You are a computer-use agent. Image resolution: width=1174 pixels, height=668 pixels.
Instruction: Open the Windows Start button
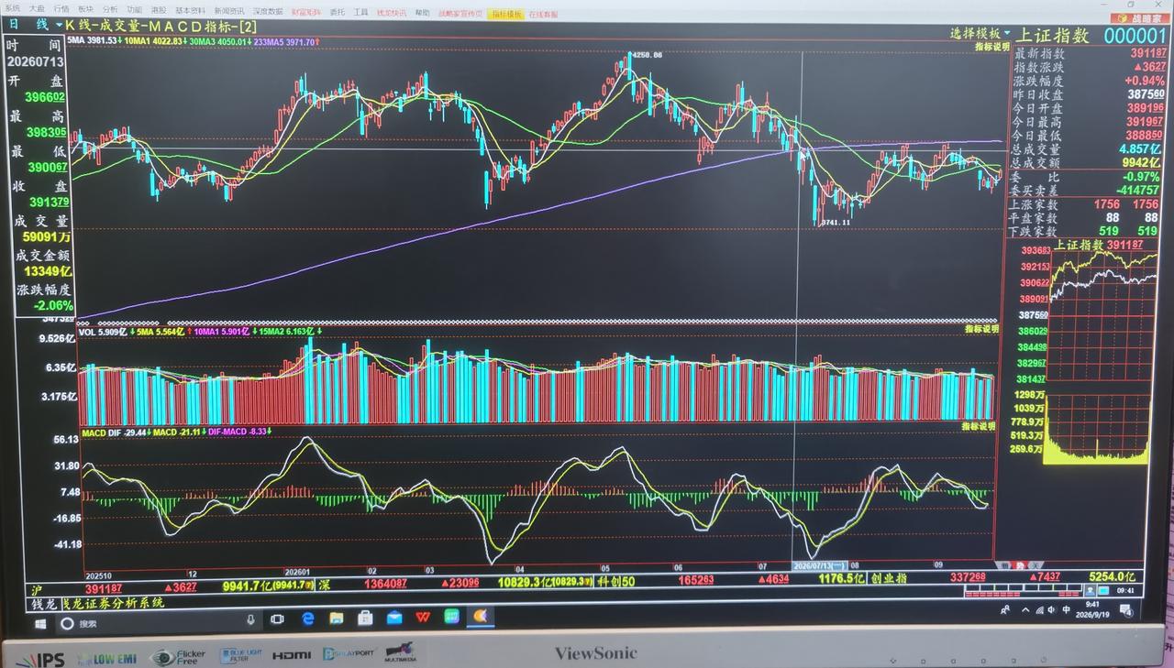click(40, 623)
